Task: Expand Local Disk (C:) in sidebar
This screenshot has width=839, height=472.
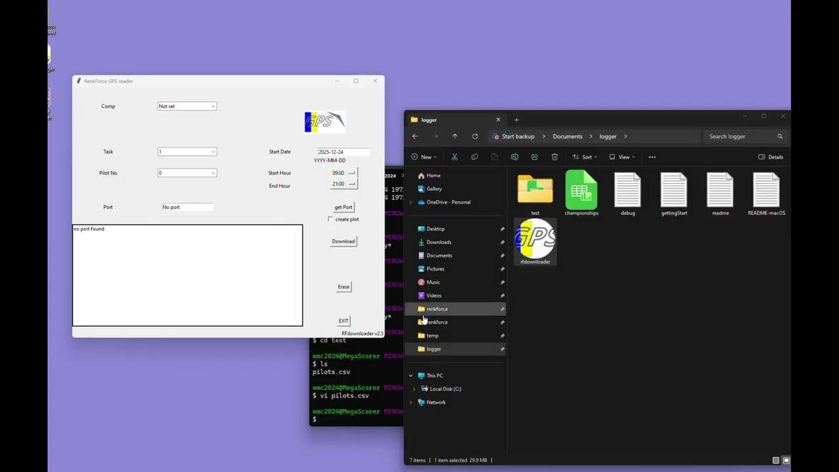Action: coord(414,389)
